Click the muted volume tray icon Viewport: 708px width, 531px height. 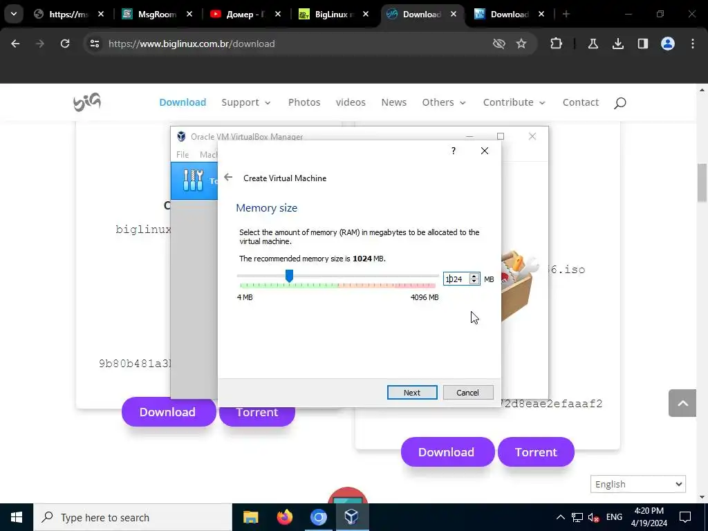(594, 517)
